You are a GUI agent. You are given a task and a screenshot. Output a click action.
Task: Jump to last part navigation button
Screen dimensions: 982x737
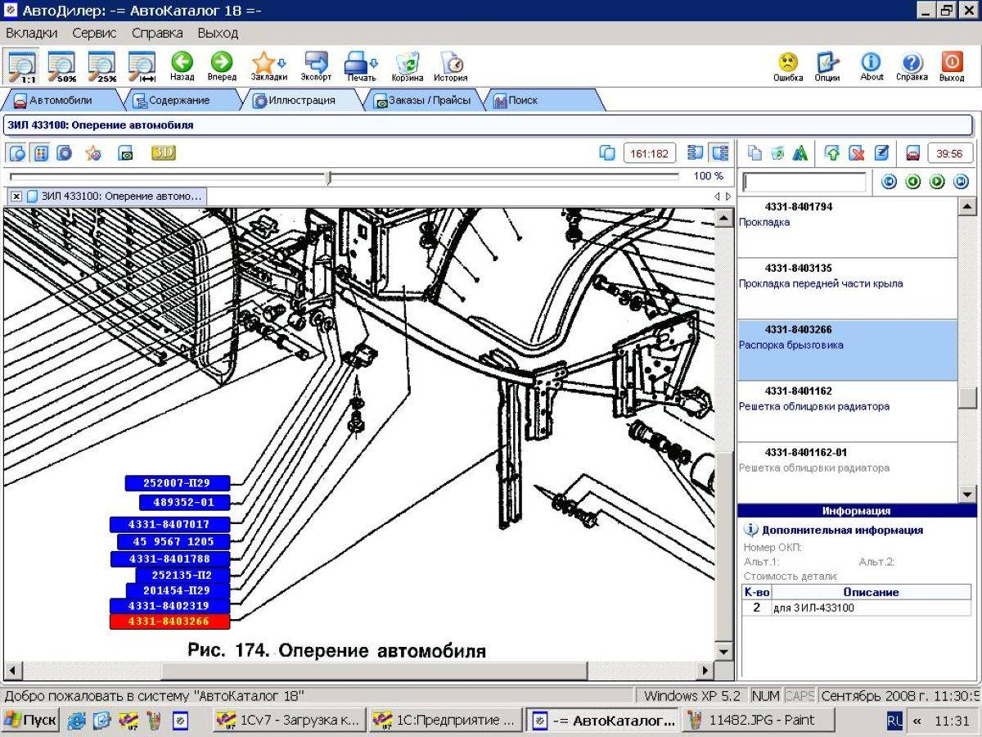(x=962, y=182)
